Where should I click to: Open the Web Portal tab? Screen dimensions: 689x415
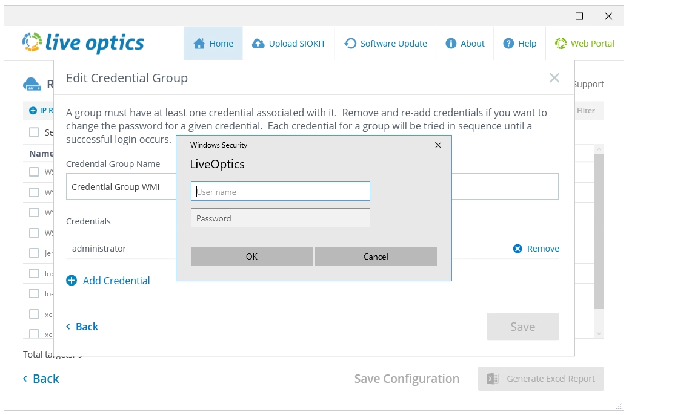pyautogui.click(x=584, y=44)
